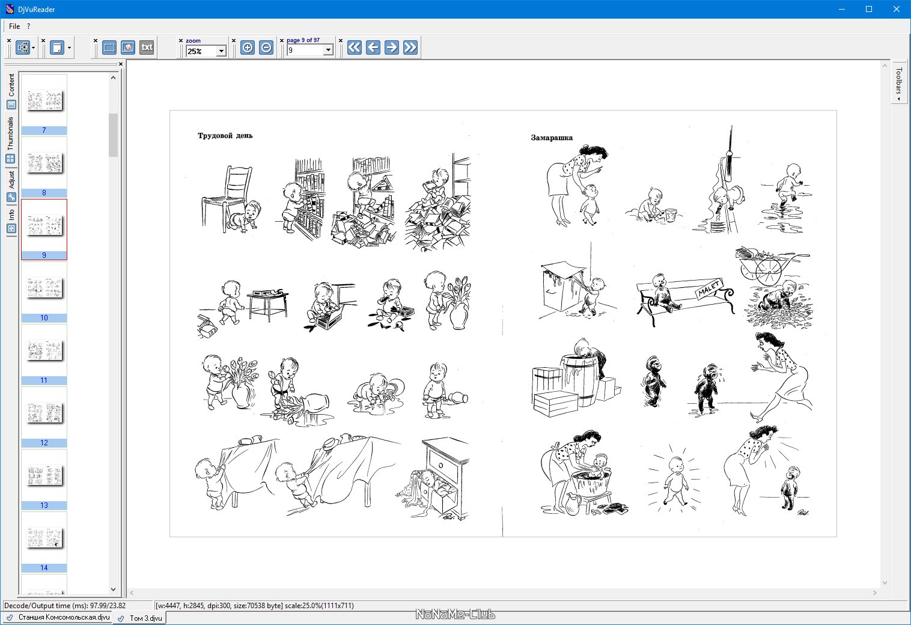The height and width of the screenshot is (625, 911).
Task: Click the txt text extraction button
Action: (147, 47)
